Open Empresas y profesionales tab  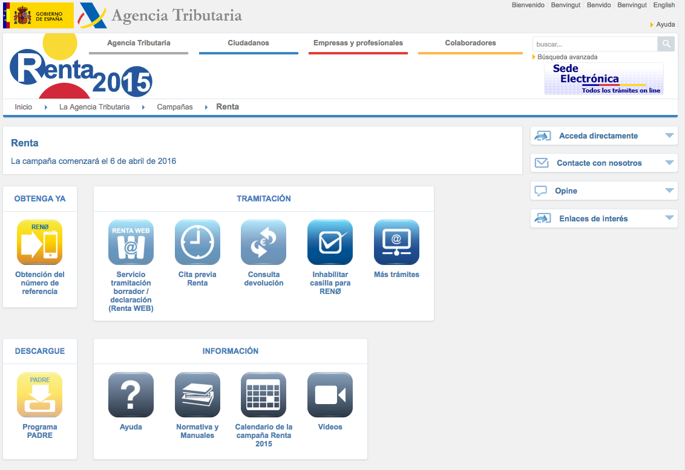click(358, 43)
